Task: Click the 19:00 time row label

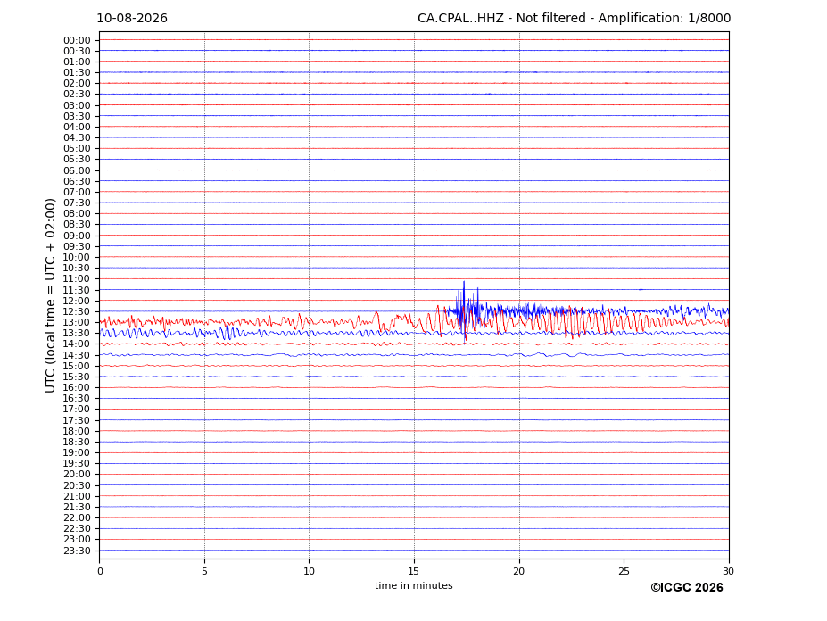Action: (77, 453)
